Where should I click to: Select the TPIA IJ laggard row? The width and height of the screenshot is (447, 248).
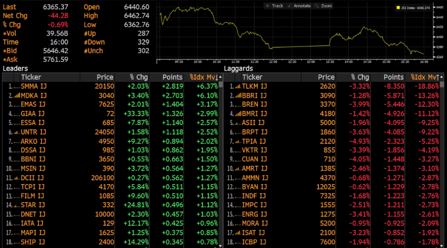tap(334, 141)
